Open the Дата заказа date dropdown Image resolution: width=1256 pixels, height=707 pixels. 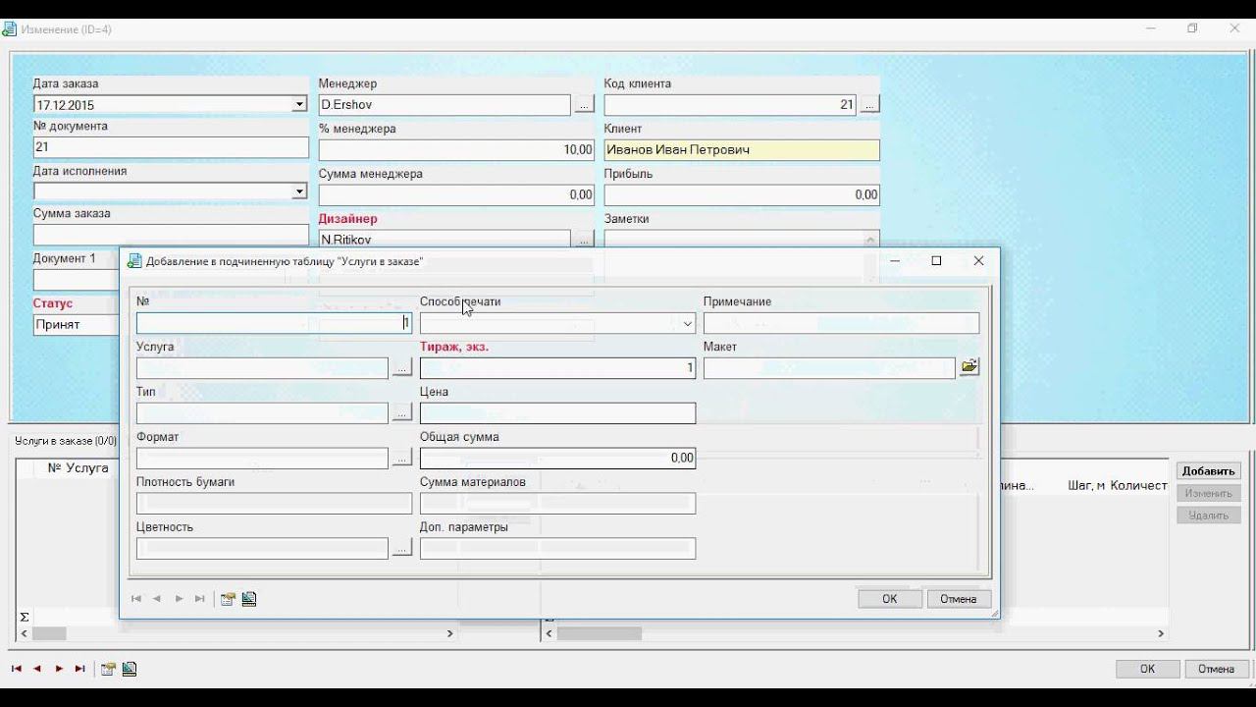tap(299, 105)
